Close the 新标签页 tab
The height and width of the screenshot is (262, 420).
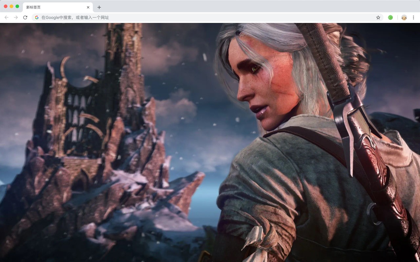tap(88, 7)
